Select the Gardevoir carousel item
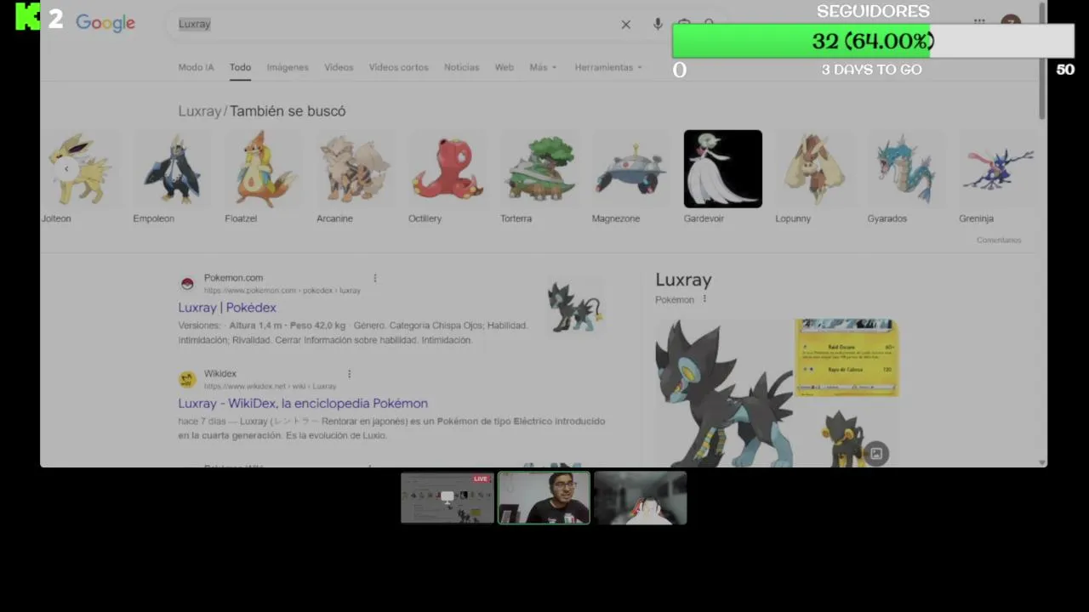1089x612 pixels. click(x=723, y=177)
